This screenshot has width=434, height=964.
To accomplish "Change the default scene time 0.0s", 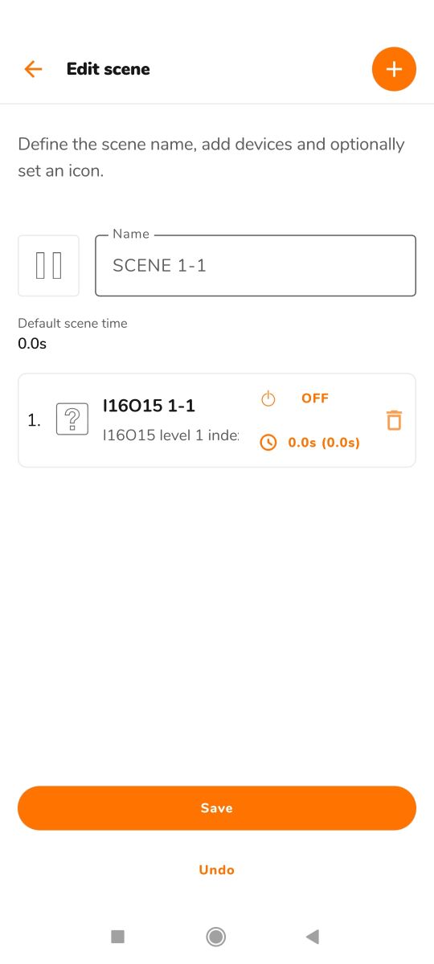I will click(32, 344).
